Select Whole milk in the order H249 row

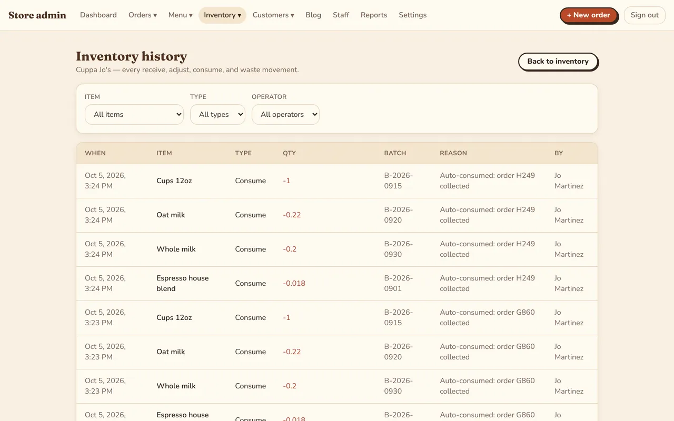point(176,249)
